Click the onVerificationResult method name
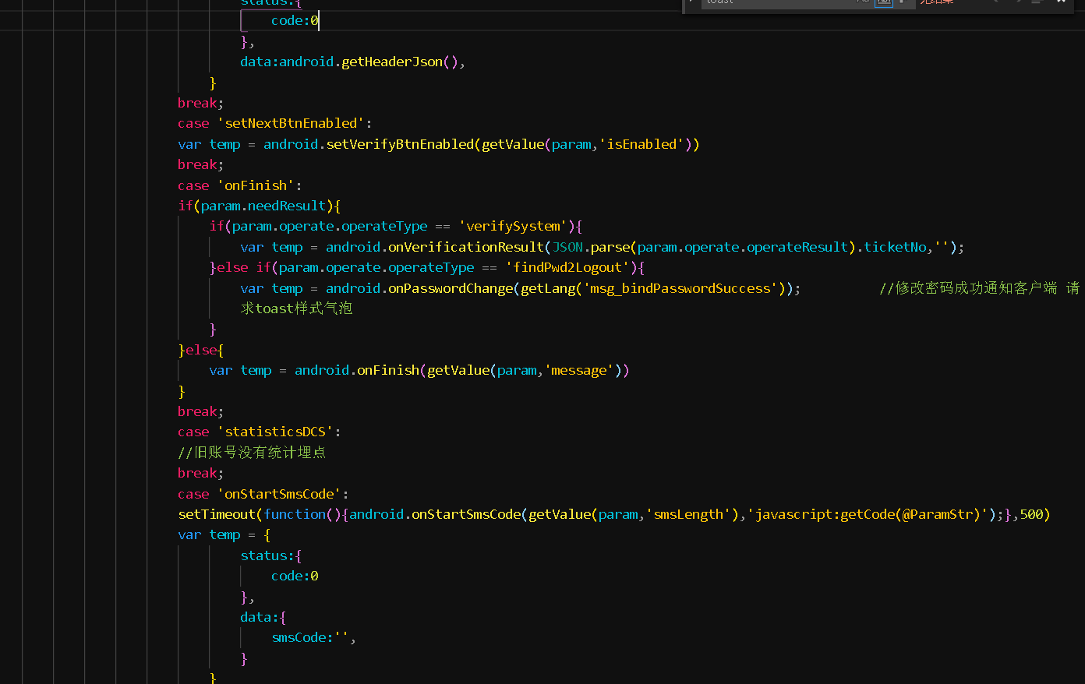 pos(466,247)
